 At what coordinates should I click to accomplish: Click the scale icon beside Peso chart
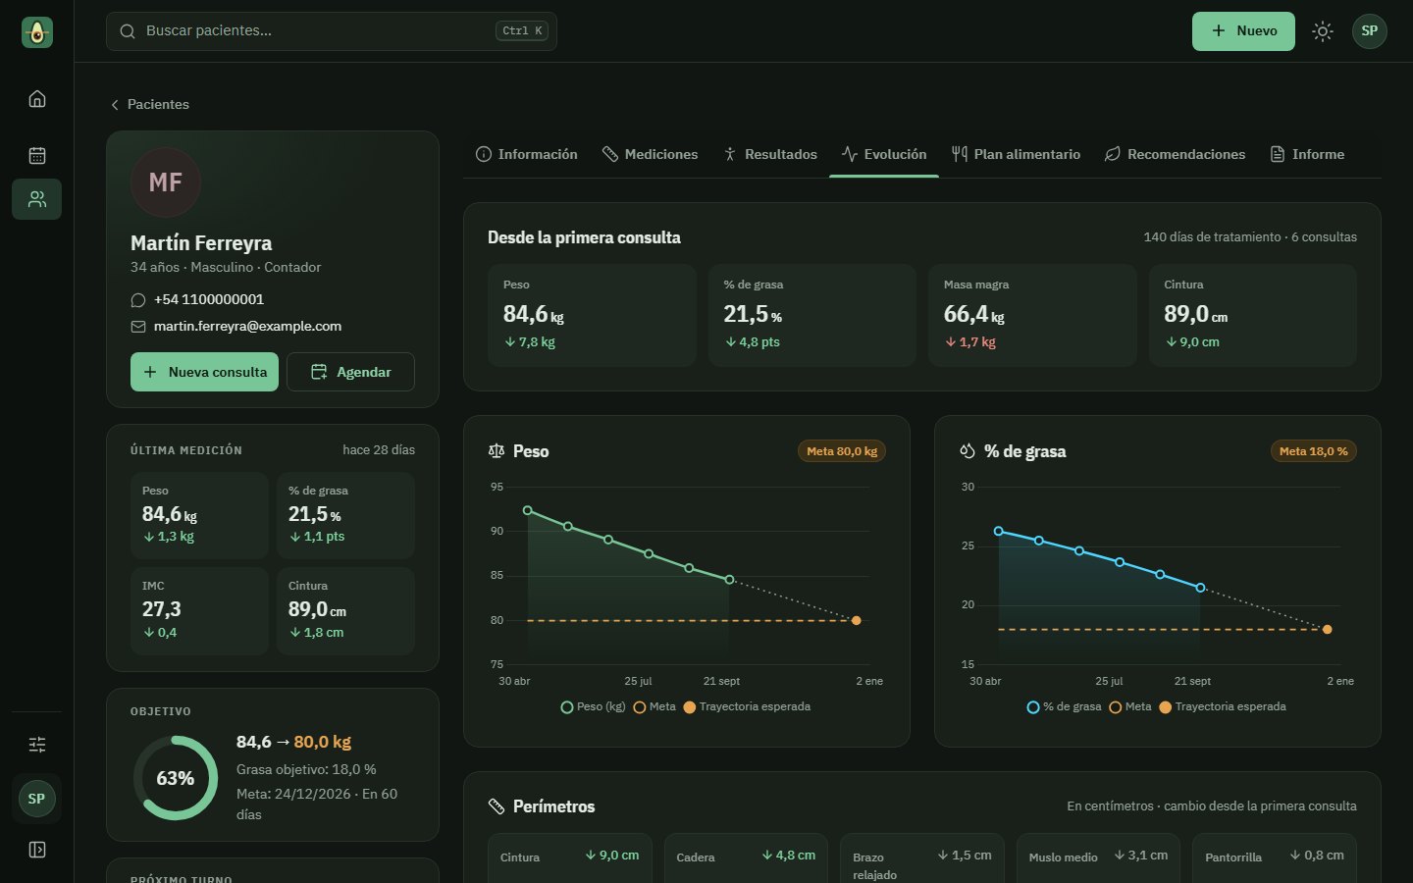(x=497, y=451)
